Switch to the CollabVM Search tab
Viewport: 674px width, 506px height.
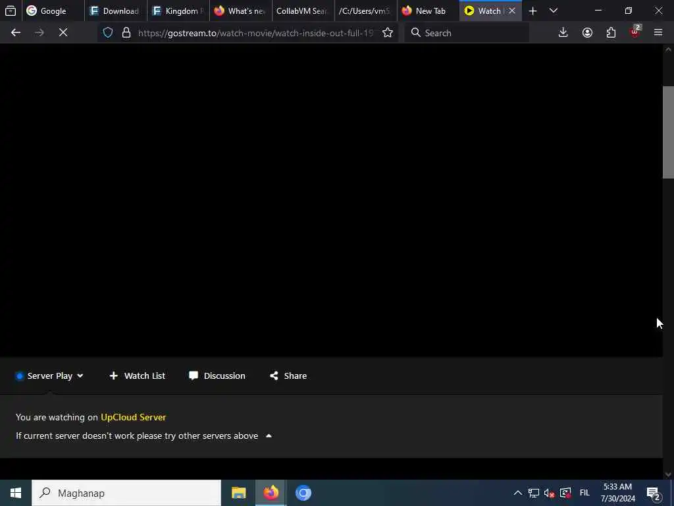tap(303, 11)
